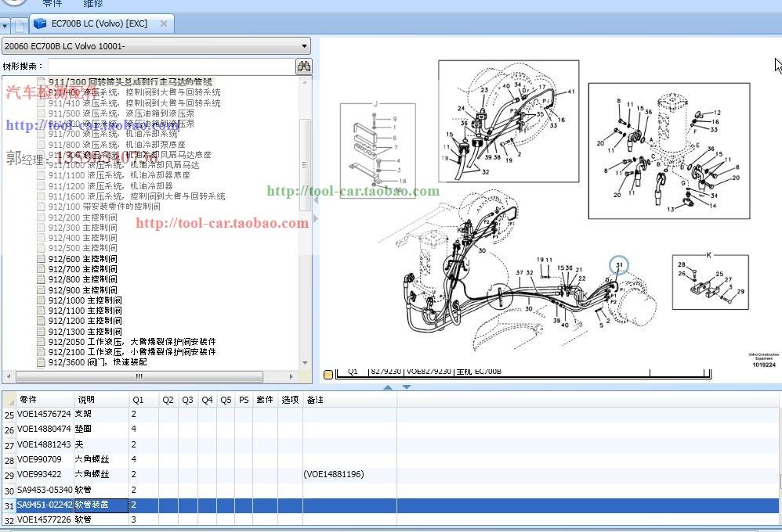The height and width of the screenshot is (532, 782).
Task: Select tree item 911/800 液压系统, 机油冷却泵底座
Action: pyautogui.click(x=117, y=145)
